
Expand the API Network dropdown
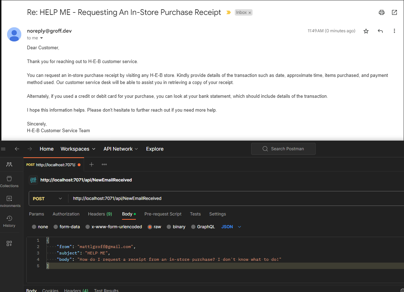(121, 149)
